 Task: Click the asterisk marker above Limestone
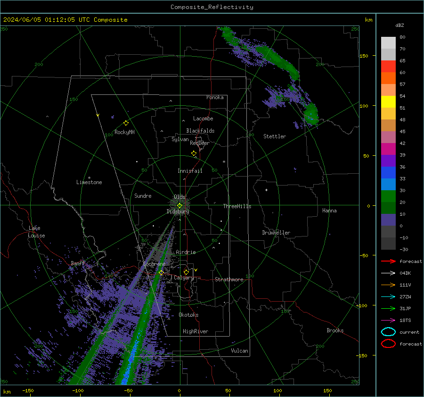89,178
